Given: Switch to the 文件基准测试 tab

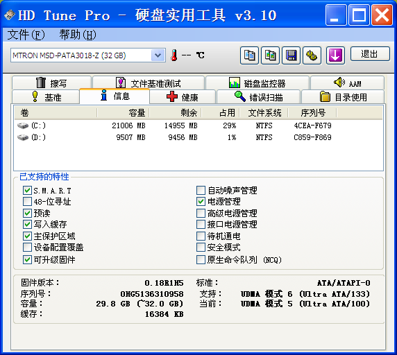Looking at the screenshot, I should pos(149,83).
